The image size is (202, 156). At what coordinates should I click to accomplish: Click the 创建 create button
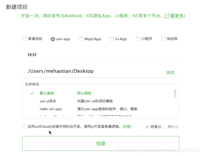tap(100, 143)
